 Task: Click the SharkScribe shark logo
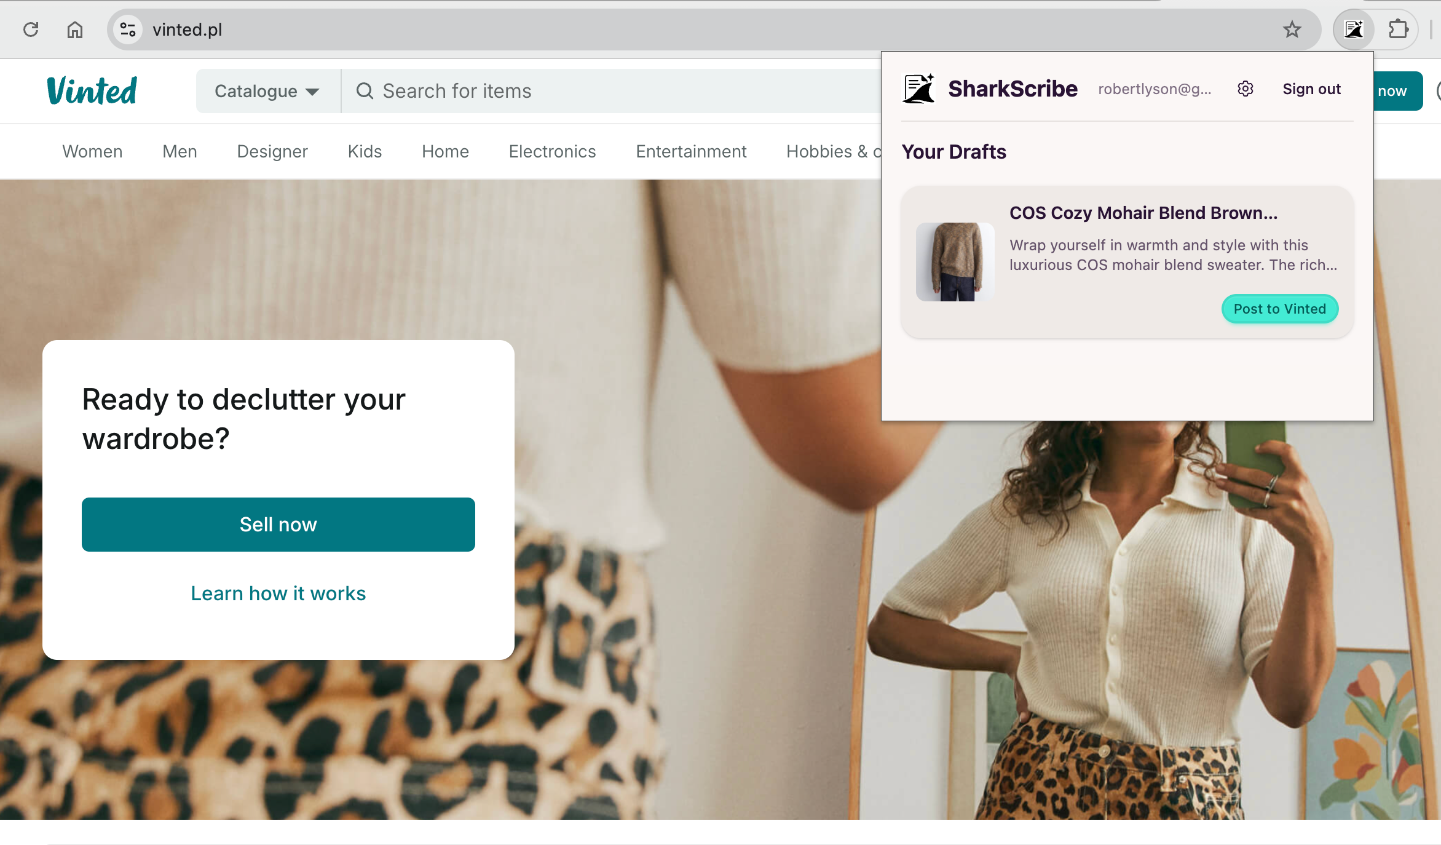coord(918,88)
